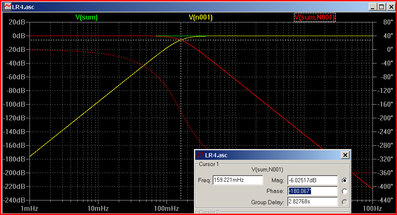Select the Group Delay radio button
Viewport: 397px width, 215px height.
click(x=344, y=202)
